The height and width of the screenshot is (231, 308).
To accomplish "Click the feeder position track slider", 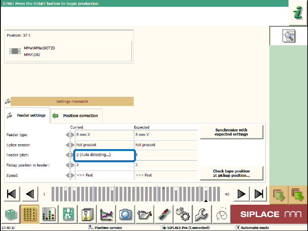I will [136, 194].
